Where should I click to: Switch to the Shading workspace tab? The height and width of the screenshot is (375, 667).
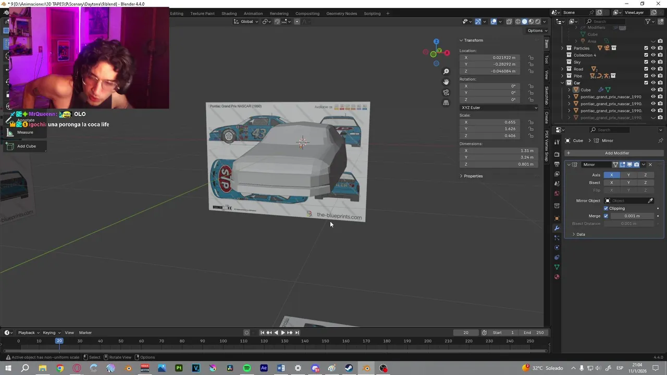coord(229,13)
